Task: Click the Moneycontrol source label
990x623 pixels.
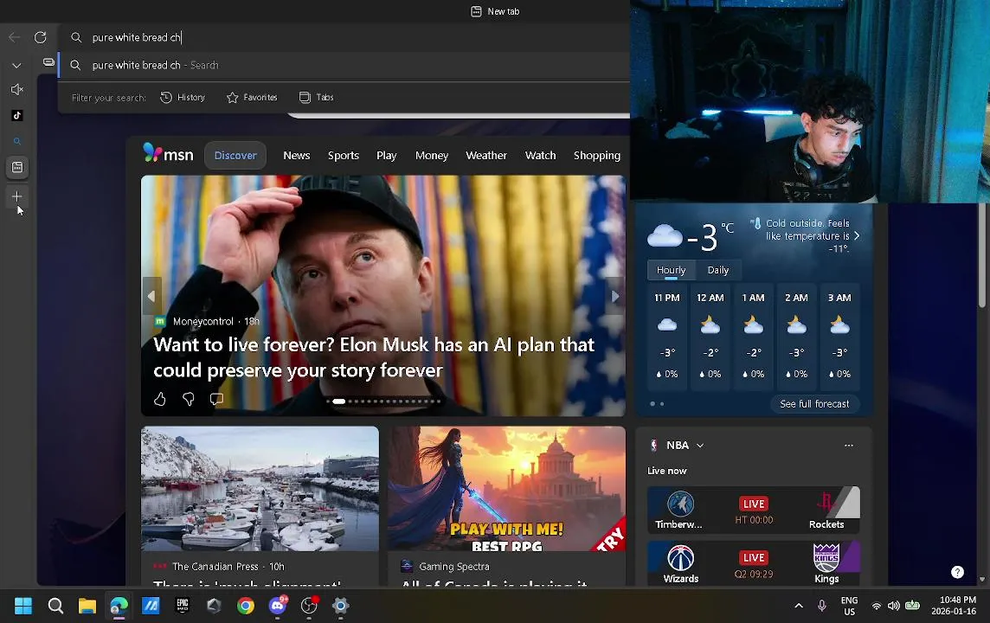Action: [202, 321]
